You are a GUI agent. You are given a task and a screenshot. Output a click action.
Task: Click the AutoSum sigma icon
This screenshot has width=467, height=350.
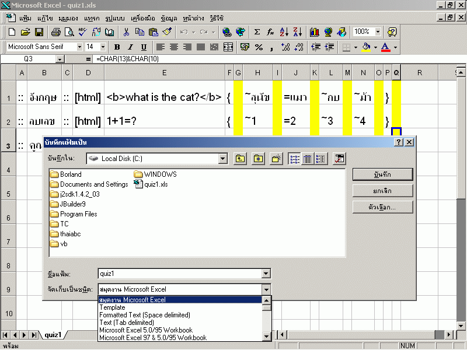pyautogui.click(x=257, y=32)
